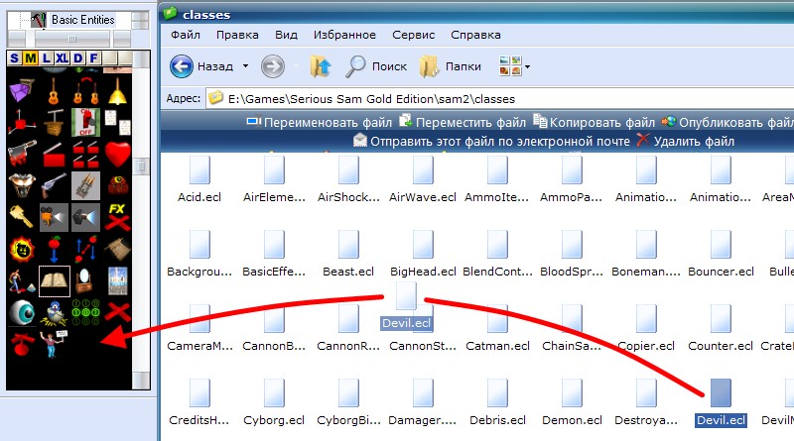Image resolution: width=794 pixels, height=441 pixels.
Task: Click the horizontal scrollbar thumb under Basic Entities
Action: [72, 39]
